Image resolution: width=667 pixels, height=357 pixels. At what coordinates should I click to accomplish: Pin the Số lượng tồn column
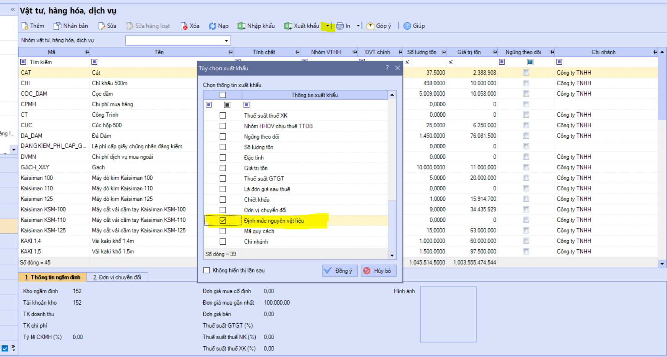[x=443, y=52]
